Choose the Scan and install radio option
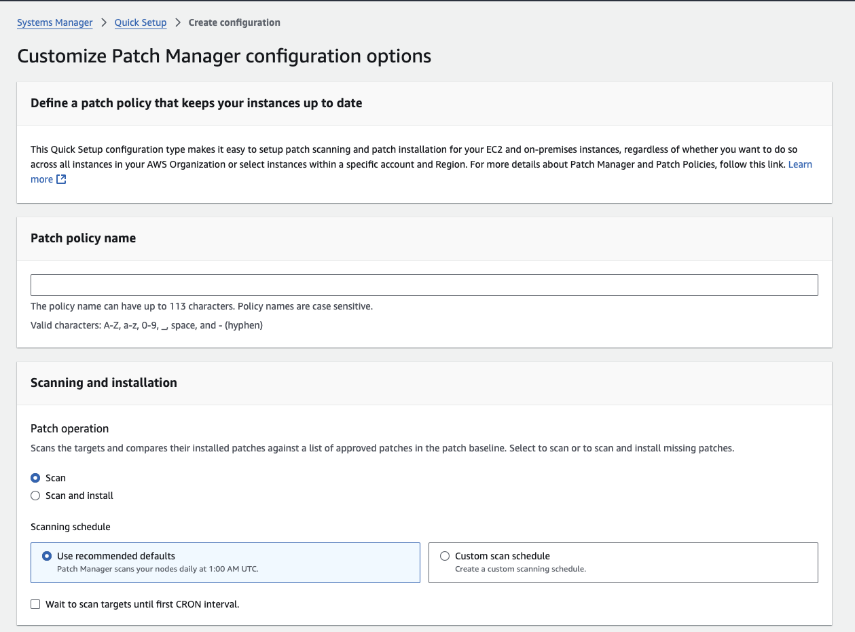This screenshot has height=632, width=855. pos(35,496)
